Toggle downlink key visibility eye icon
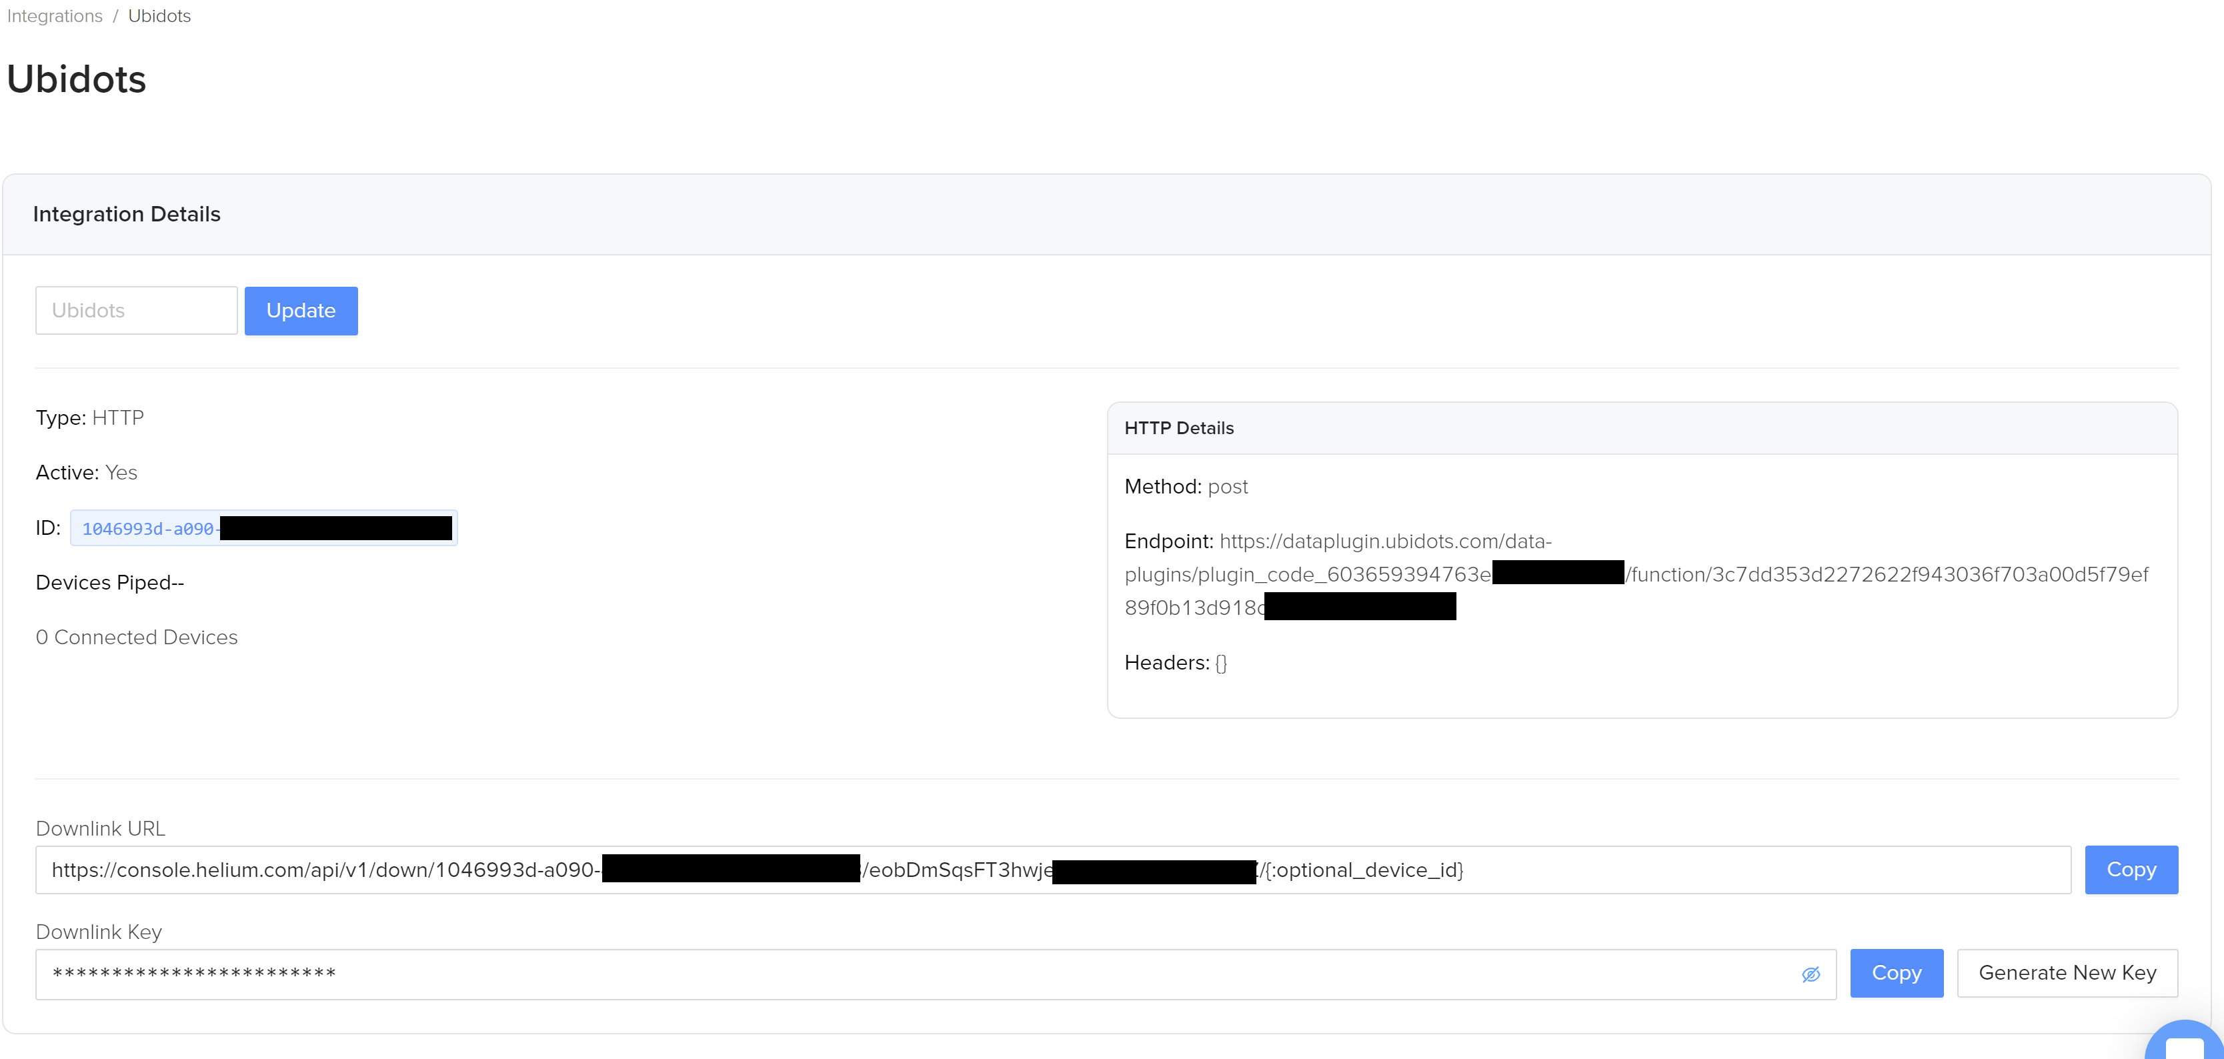 click(x=1811, y=974)
